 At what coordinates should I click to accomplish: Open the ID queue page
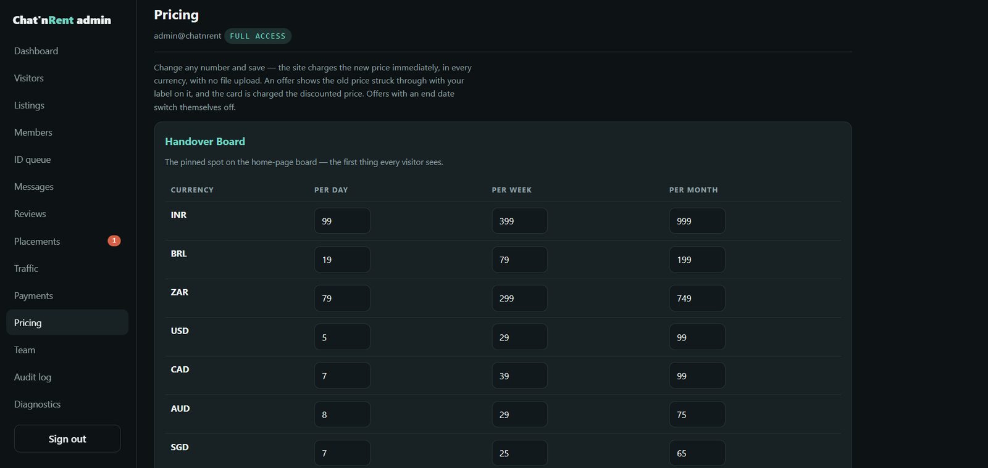coord(67,160)
